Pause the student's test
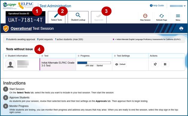Screen dimensions: 188x116 coord(165,64)
